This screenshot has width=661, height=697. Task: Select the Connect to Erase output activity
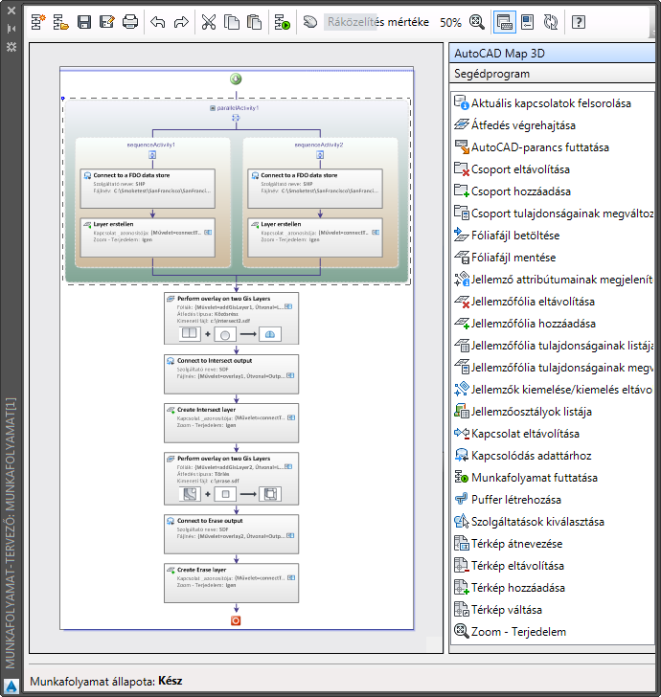tap(231, 534)
